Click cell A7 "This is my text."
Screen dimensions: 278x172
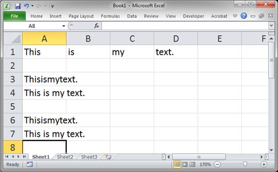tap(44, 134)
